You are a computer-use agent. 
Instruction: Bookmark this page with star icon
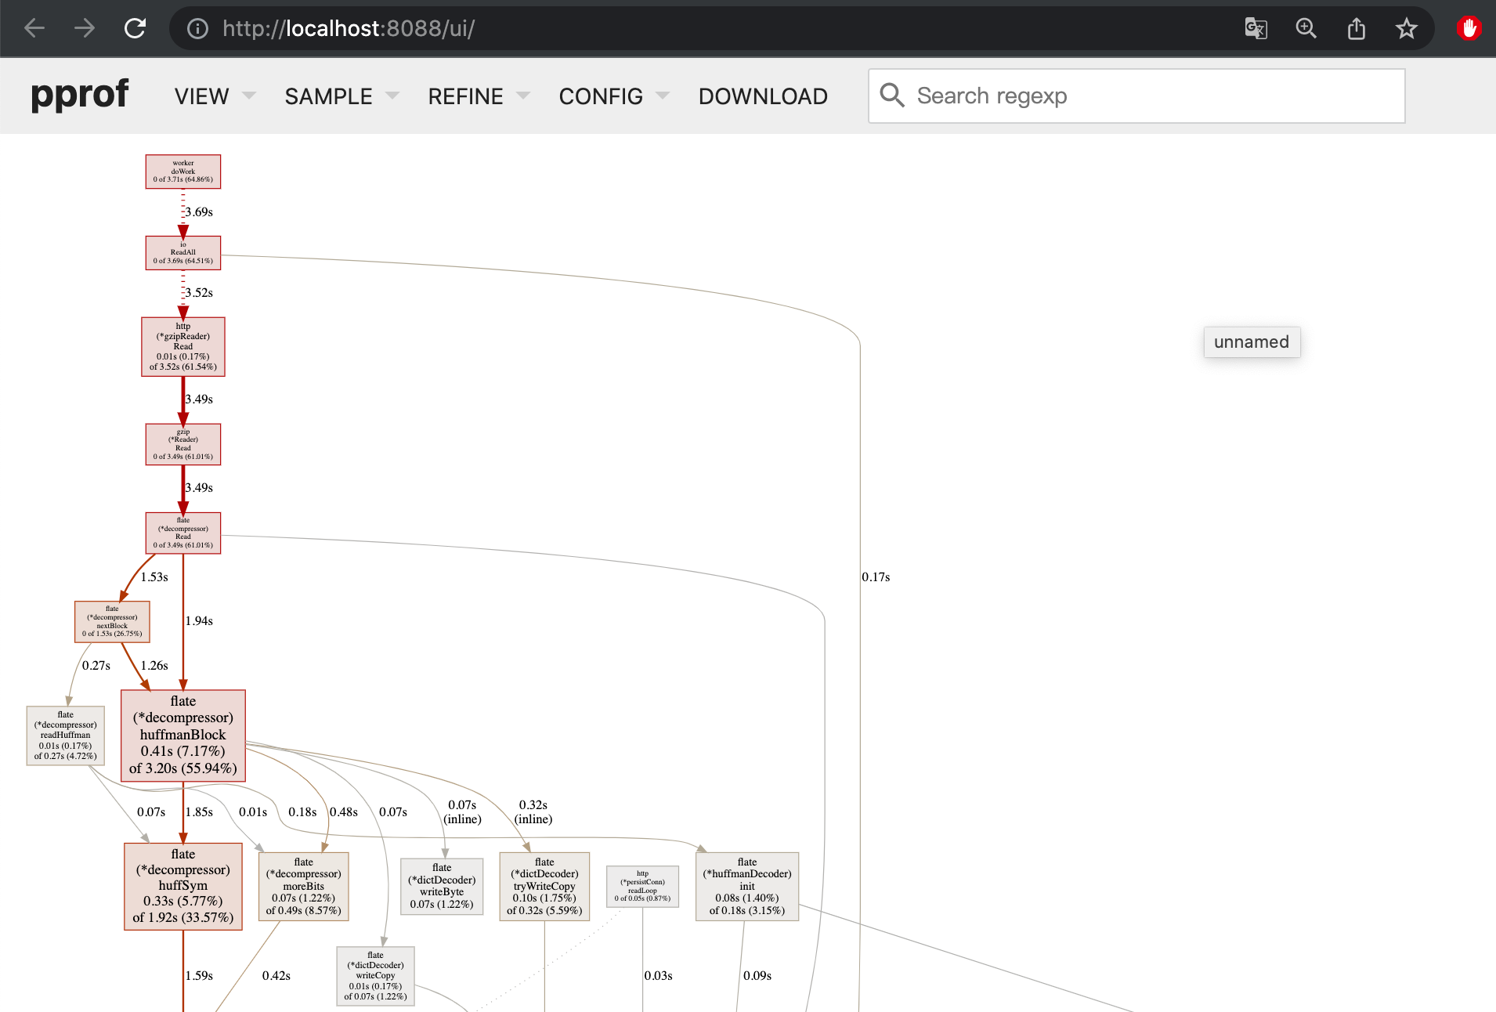point(1406,29)
